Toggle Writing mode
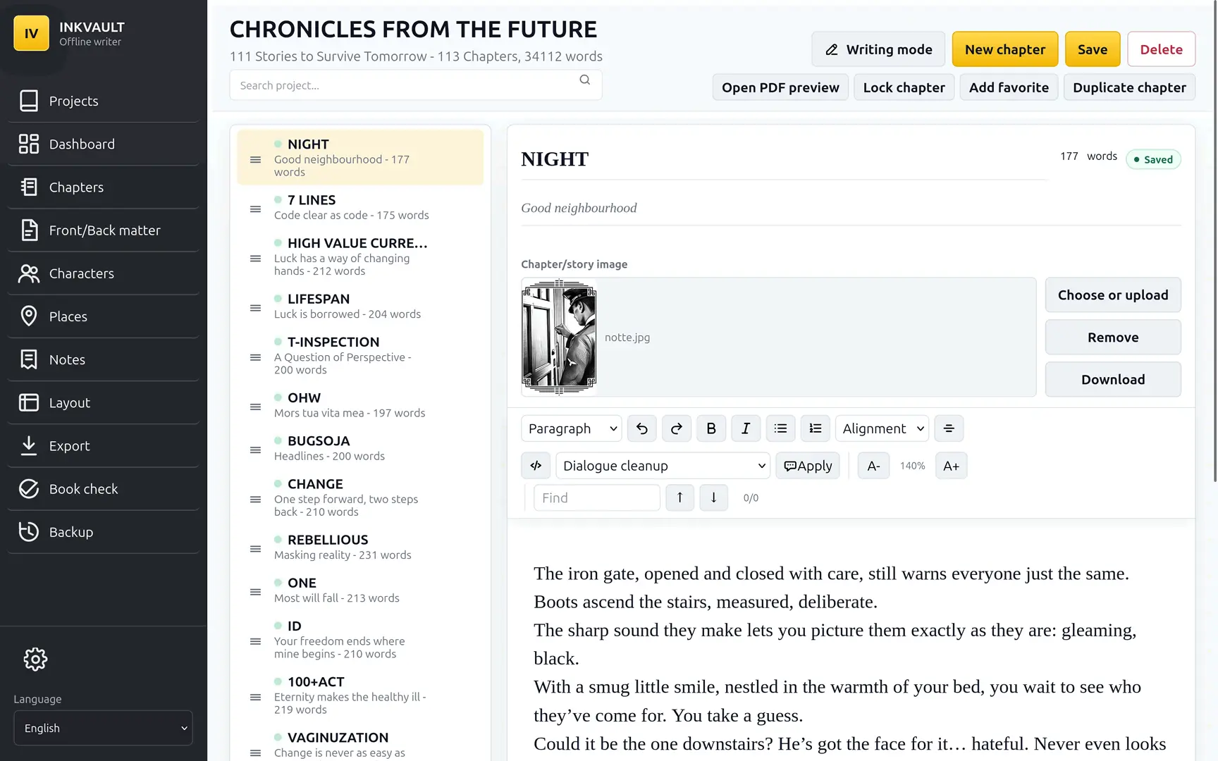 [x=878, y=49]
